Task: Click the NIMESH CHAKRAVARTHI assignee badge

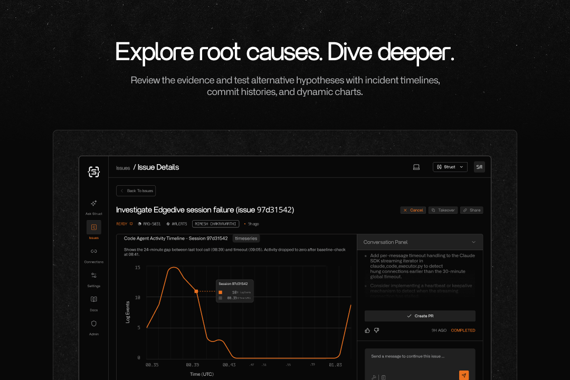Action: (215, 224)
